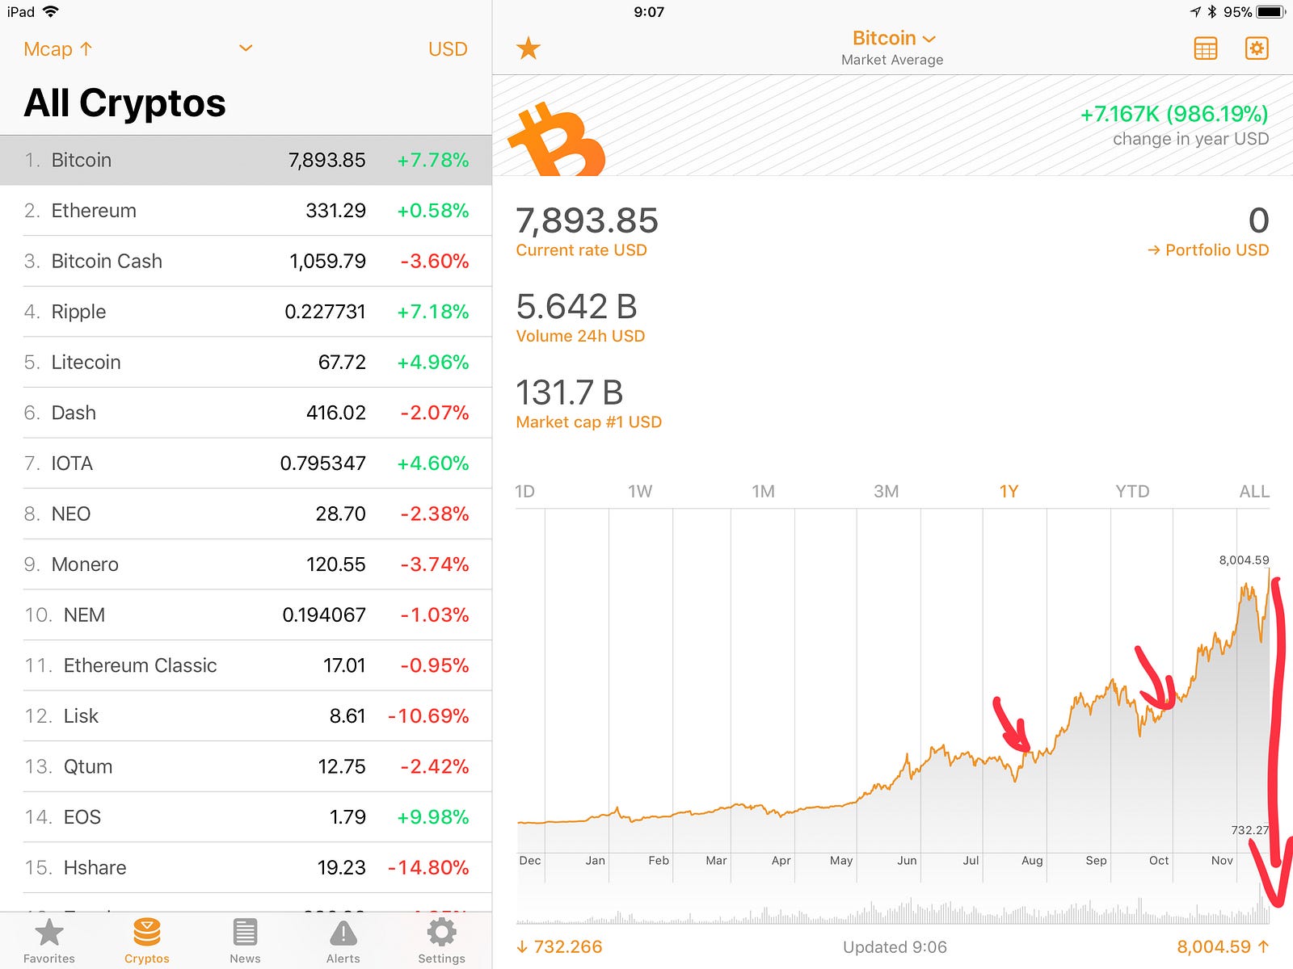
Task: Select the 1Y chart range
Action: (1009, 491)
